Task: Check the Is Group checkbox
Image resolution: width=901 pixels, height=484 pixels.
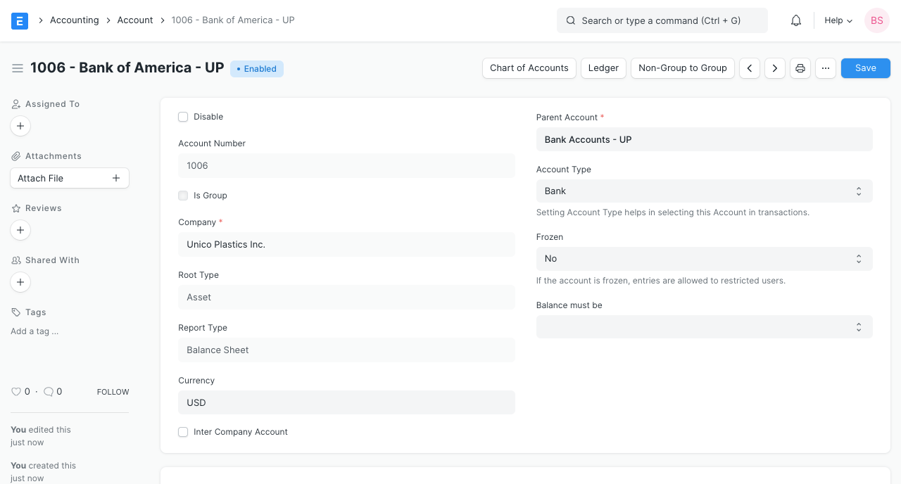Action: pos(183,196)
